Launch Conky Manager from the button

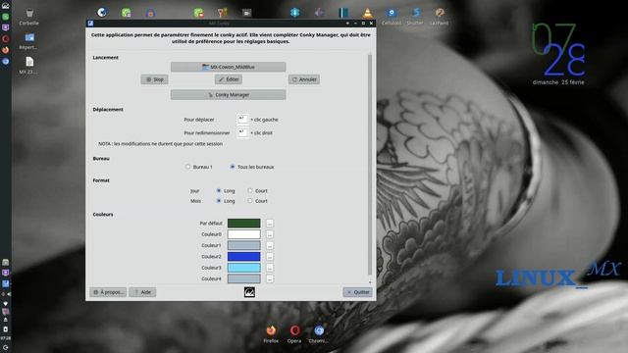229,95
